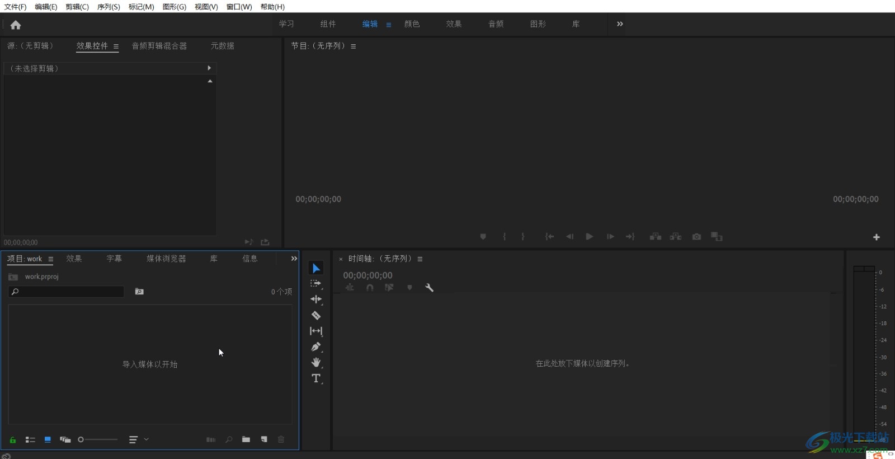
Task: Select the Hand tool
Action: coord(316,362)
